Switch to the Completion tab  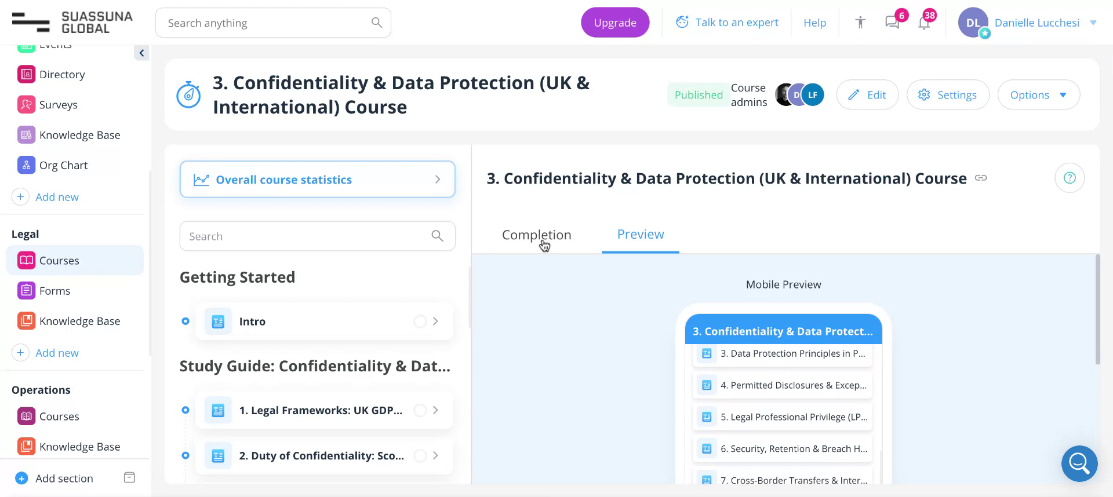[536, 235]
